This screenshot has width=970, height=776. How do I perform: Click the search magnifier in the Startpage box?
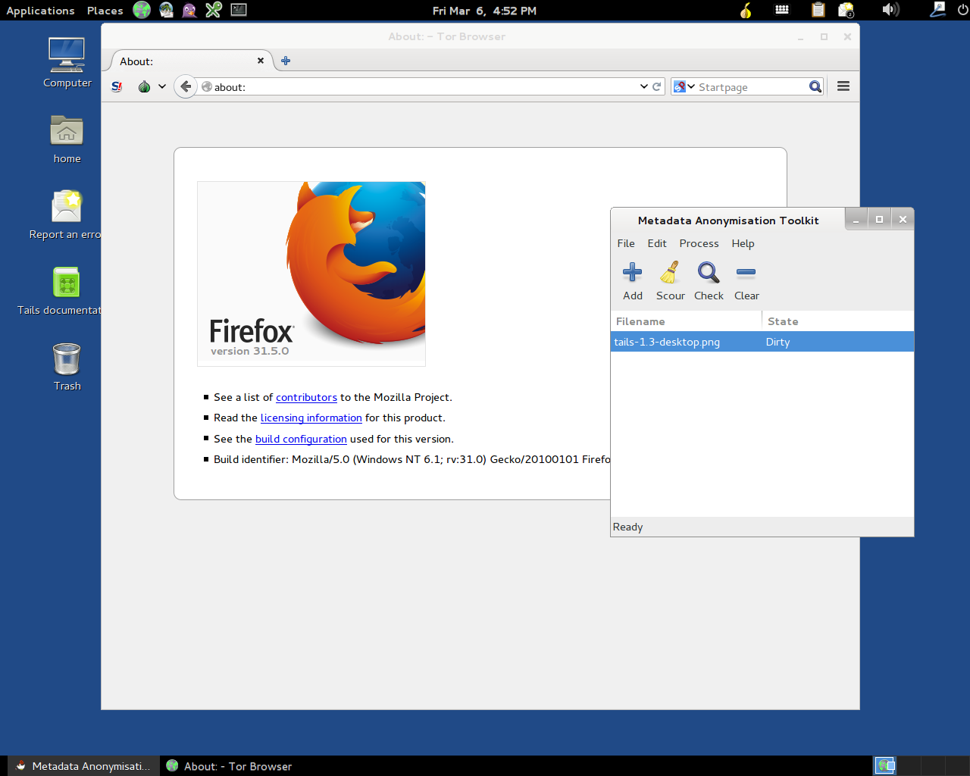click(815, 86)
